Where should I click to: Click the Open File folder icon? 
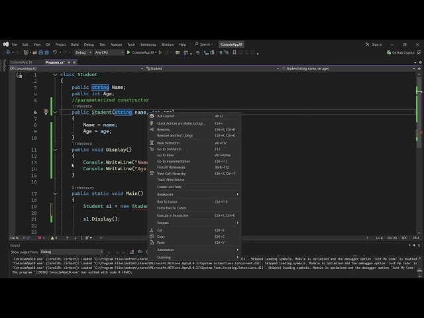(34, 52)
